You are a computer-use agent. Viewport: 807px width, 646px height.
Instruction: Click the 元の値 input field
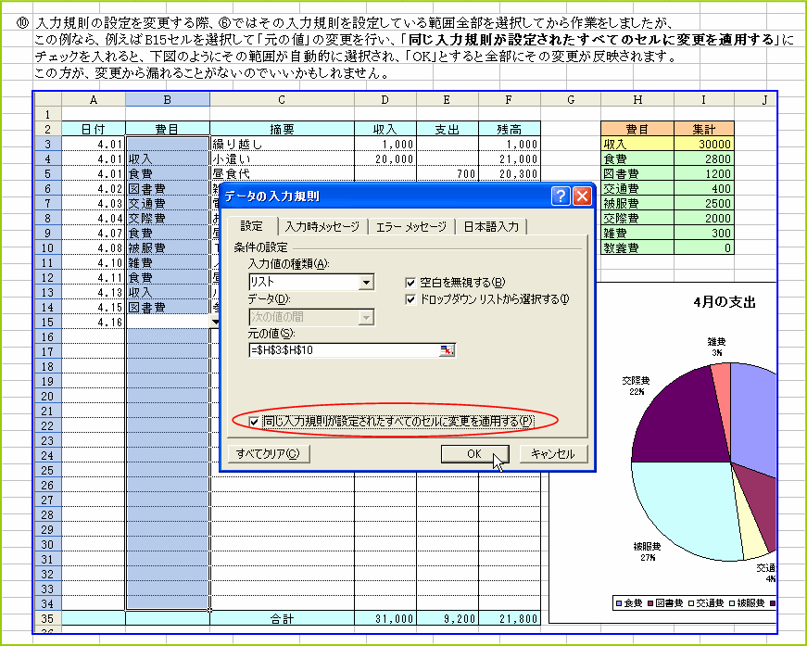[x=344, y=350]
